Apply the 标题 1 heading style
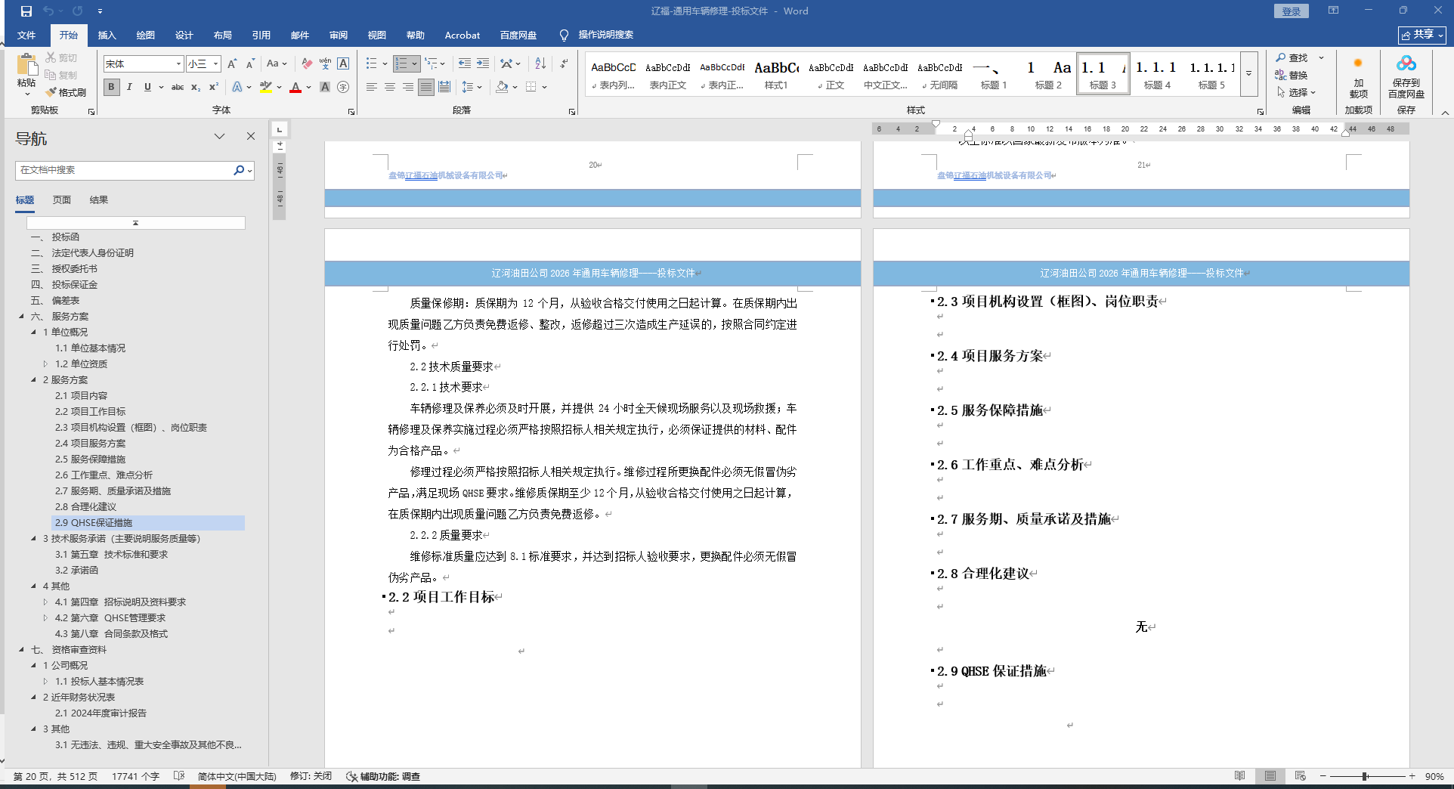Viewport: 1454px width, 789px height. 994,74
